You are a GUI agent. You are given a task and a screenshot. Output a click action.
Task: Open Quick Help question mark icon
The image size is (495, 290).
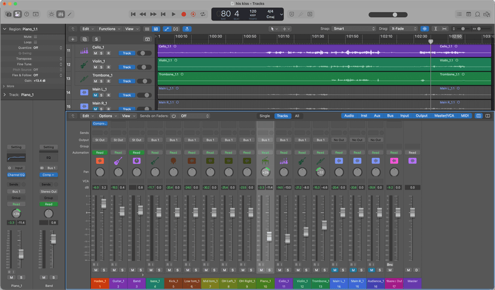(27, 14)
